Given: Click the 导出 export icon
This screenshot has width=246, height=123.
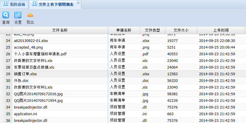Looking at the screenshot, I should pyautogui.click(x=30, y=15).
